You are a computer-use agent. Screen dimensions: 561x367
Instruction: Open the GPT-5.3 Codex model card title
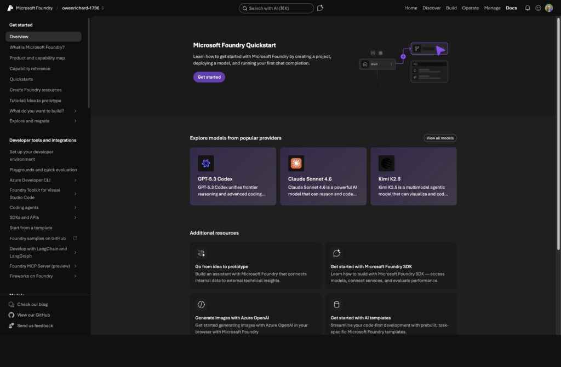(215, 179)
